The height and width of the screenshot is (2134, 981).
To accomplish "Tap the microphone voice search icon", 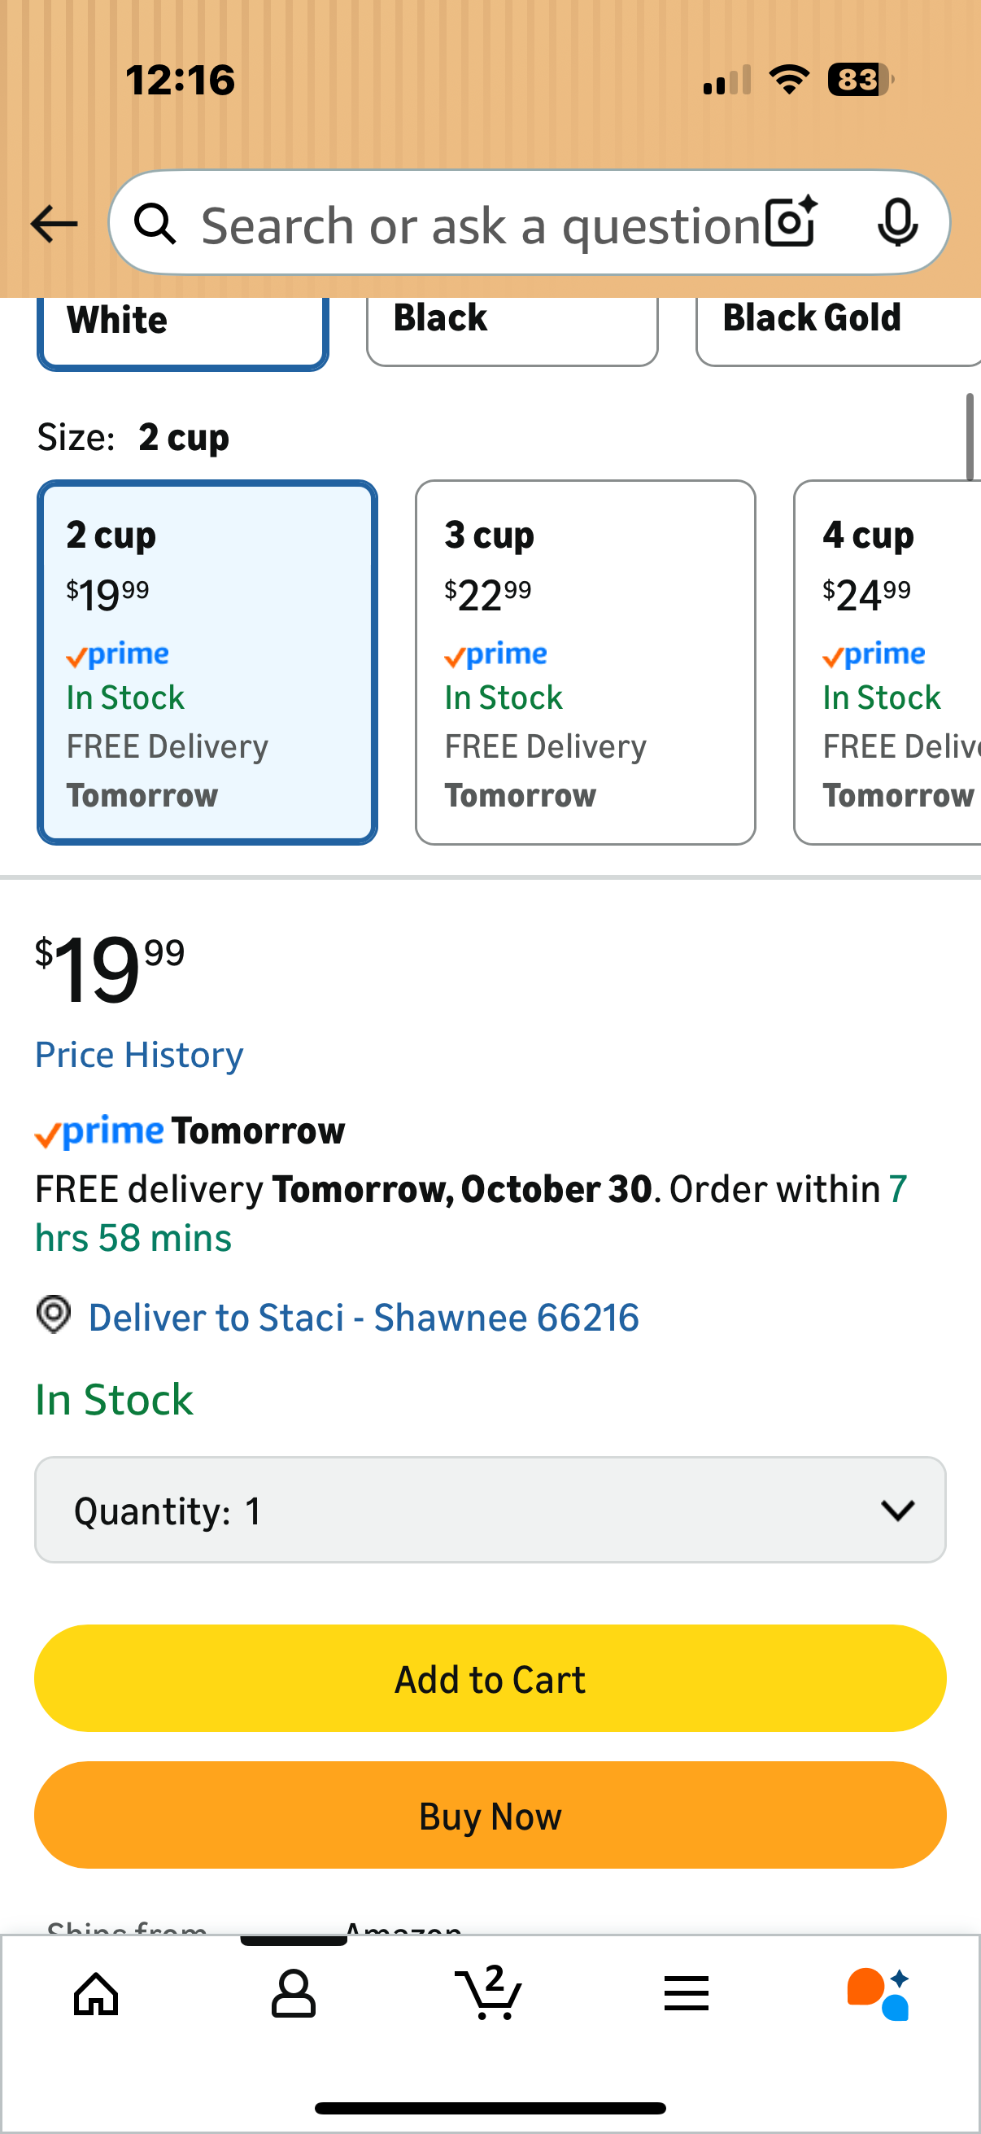I will 896,222.
